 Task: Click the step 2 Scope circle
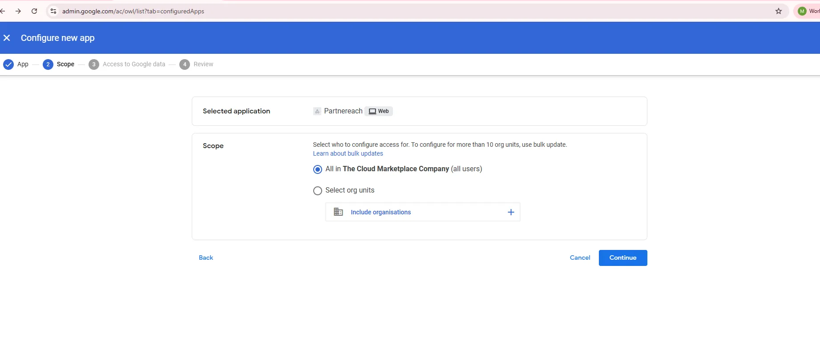pyautogui.click(x=48, y=64)
